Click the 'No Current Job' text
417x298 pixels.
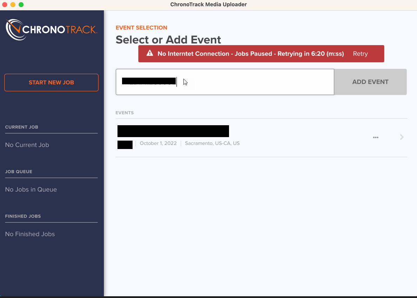pos(27,145)
